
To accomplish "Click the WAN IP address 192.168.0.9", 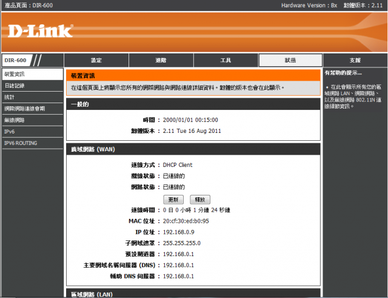I will 178,232.
